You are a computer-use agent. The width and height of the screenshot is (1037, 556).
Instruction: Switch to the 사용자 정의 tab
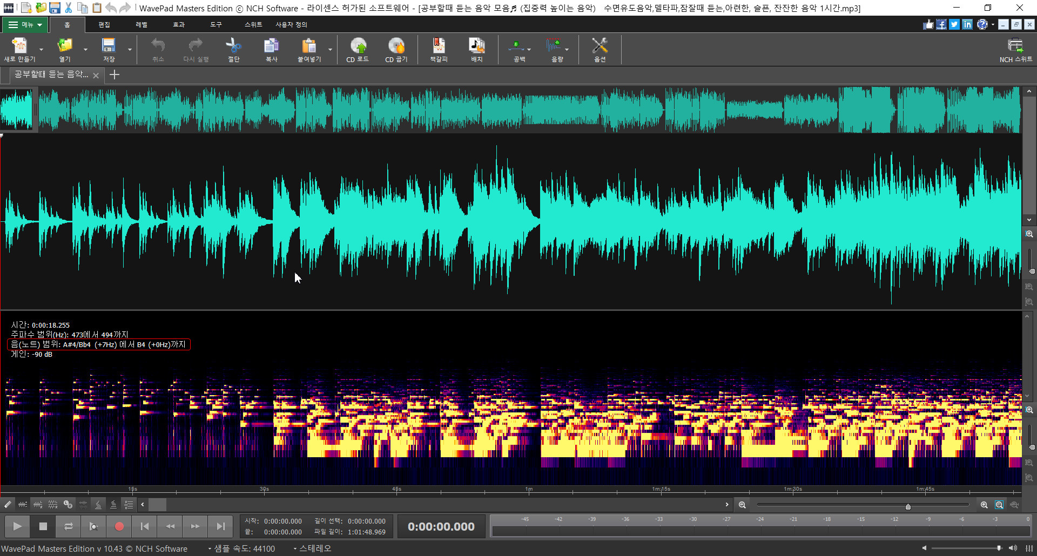(x=291, y=25)
